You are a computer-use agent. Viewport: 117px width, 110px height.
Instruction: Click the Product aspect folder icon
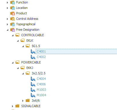tap(12, 13)
